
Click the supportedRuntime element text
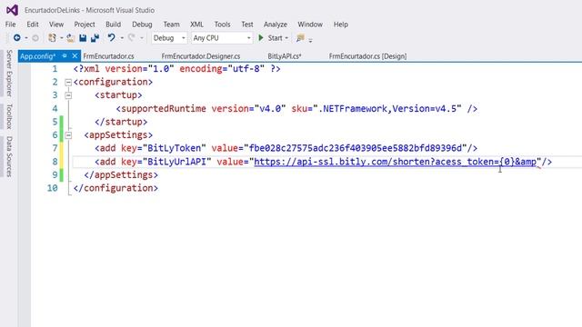point(164,109)
